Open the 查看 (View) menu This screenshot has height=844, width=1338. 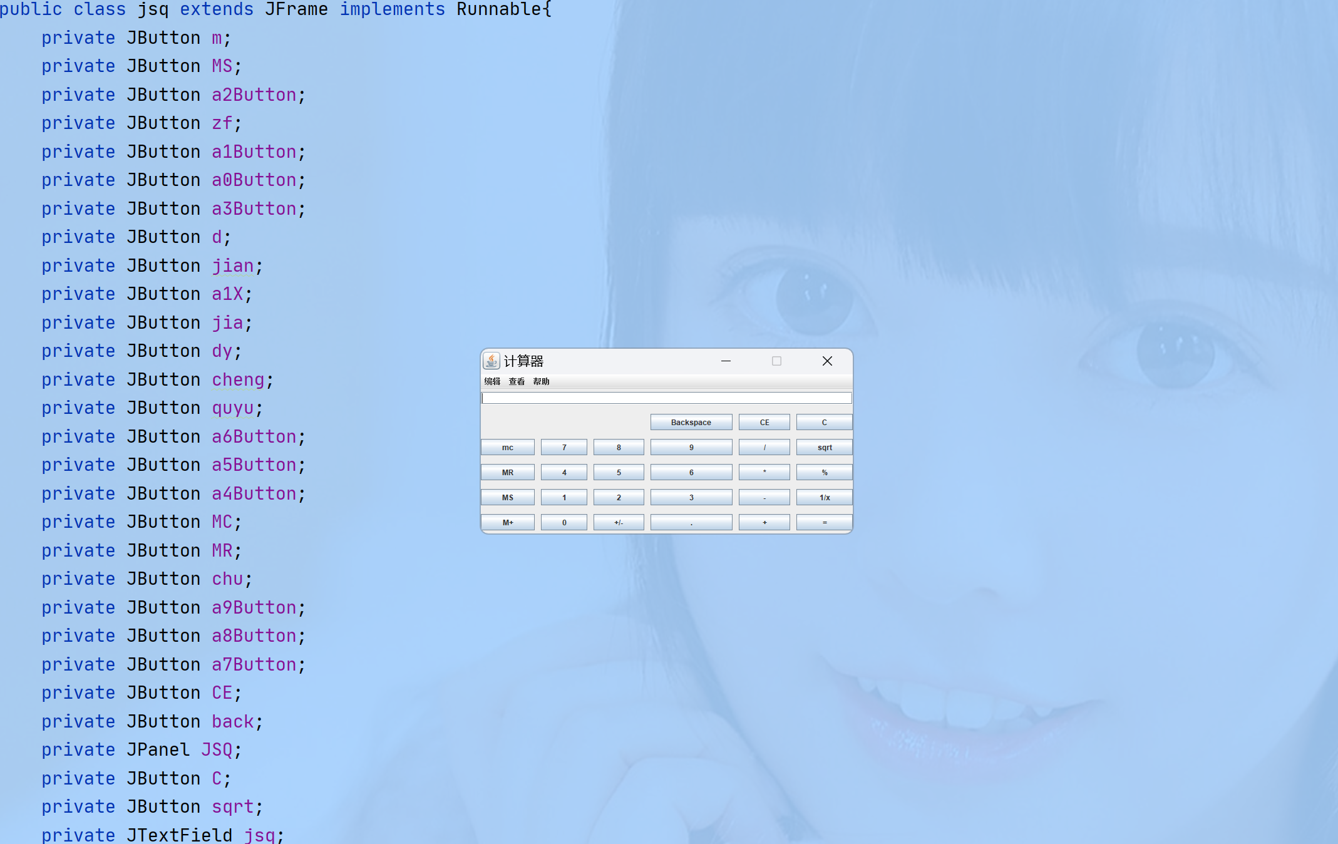coord(517,381)
